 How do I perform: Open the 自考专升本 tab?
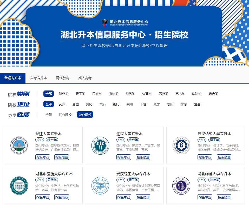(38, 78)
